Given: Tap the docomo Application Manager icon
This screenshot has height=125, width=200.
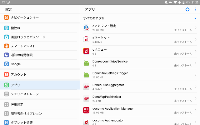Looking at the screenshot, I should [87, 110].
